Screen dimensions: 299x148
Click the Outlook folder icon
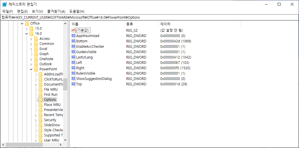click(36, 64)
